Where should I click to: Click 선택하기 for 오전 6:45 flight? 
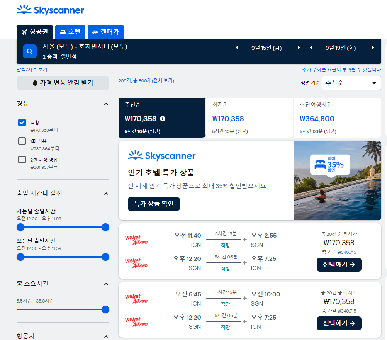click(339, 323)
